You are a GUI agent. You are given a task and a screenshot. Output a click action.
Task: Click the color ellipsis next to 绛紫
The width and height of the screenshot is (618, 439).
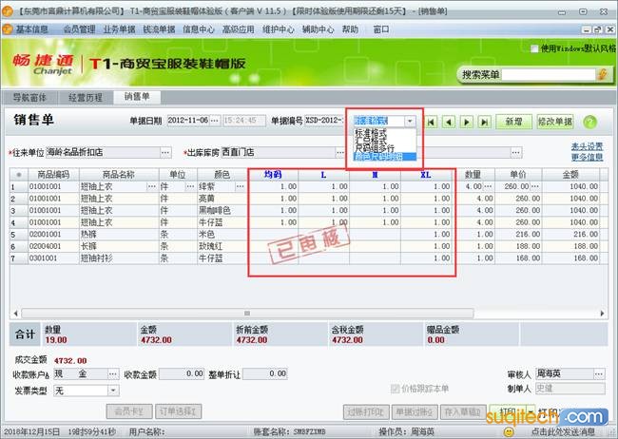(240, 186)
